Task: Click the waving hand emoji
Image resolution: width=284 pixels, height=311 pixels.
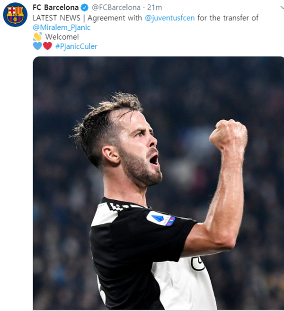Action: point(37,36)
